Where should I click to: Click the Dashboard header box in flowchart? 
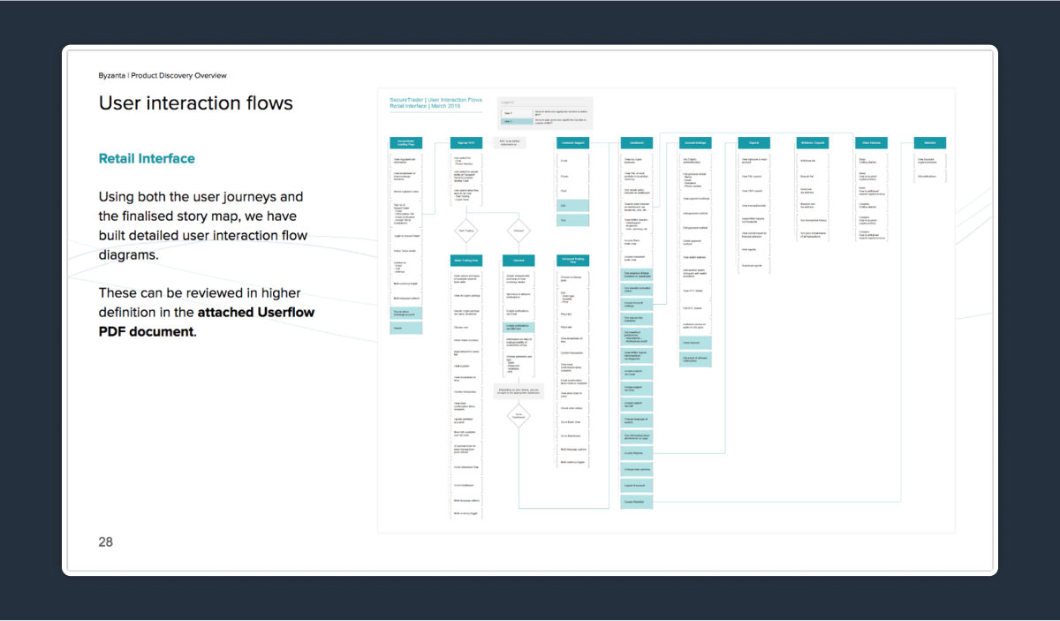pos(637,143)
